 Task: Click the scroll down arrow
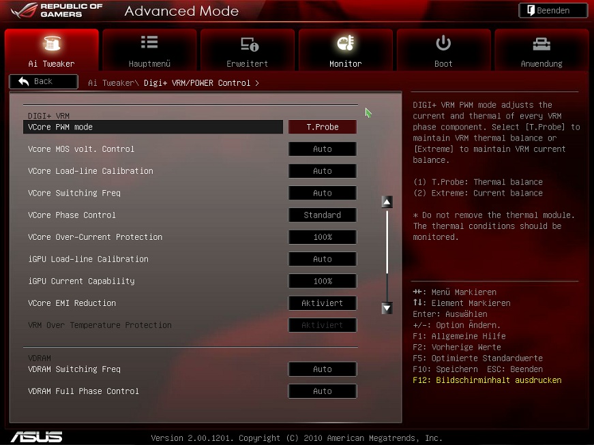pos(387,308)
